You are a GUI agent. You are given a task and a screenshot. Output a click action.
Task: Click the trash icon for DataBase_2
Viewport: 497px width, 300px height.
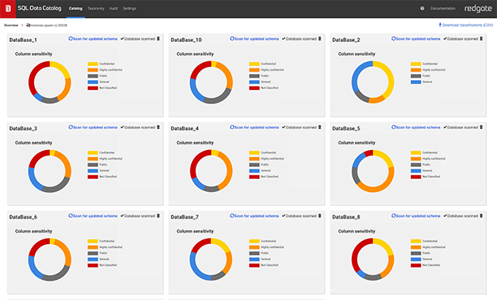[x=481, y=39]
